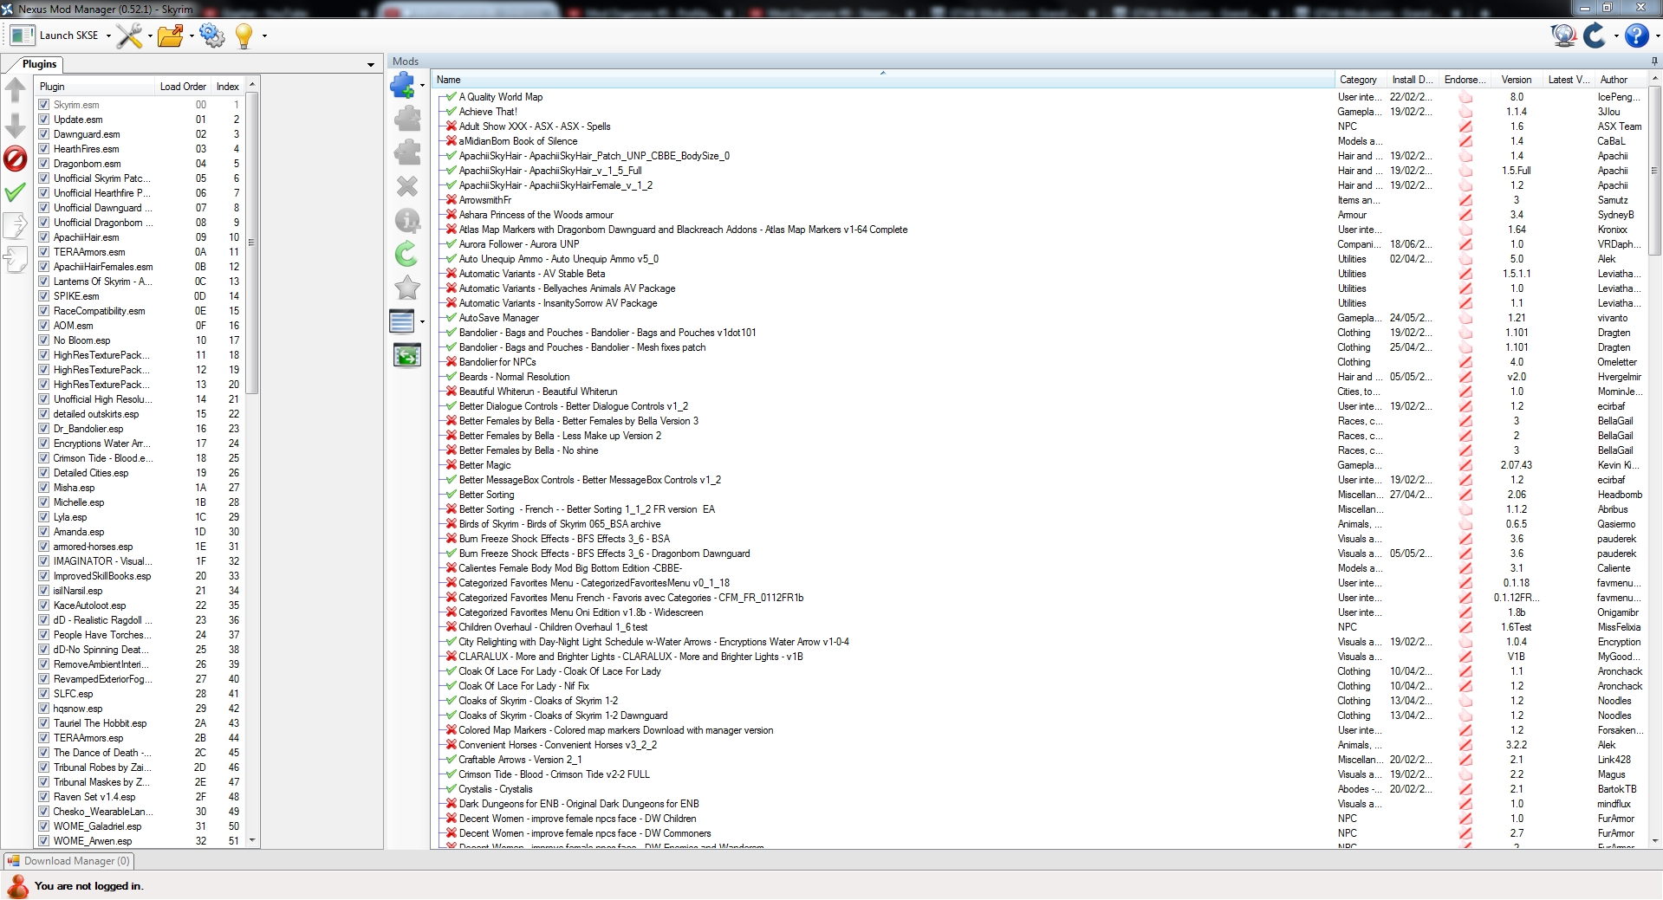This screenshot has height=900, width=1663.
Task: Click the user icon beside not logged in
Action: point(17,886)
